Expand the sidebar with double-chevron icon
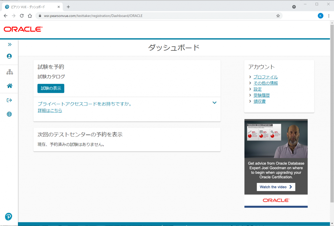The height and width of the screenshot is (226, 334). 9,44
